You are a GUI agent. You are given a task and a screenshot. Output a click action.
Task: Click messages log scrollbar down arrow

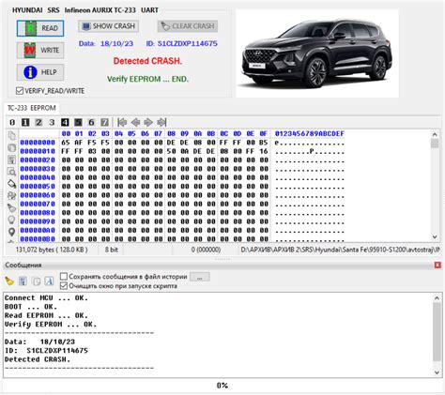click(437, 372)
